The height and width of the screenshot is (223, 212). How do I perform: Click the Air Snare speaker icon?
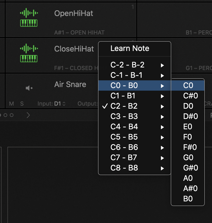click(29, 88)
